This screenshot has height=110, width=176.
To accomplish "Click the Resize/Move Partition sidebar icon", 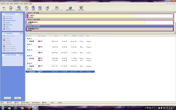I will click(4, 21).
